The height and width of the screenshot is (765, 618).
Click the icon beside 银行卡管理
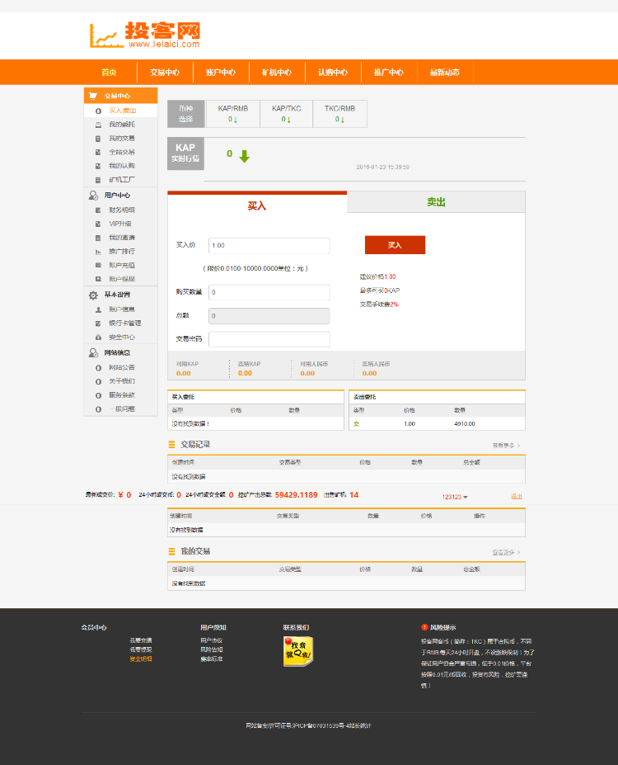click(98, 323)
